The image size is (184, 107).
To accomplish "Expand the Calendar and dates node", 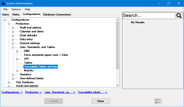I will (x=13, y=32).
